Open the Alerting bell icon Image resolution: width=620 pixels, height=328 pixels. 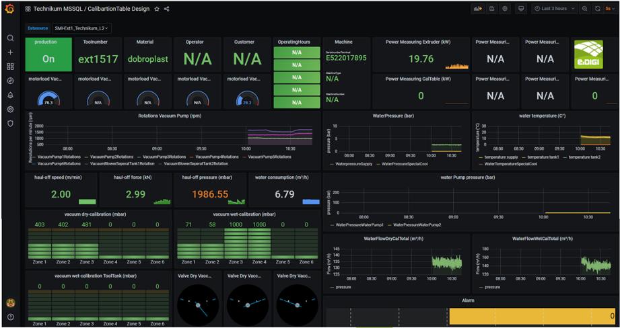10,95
